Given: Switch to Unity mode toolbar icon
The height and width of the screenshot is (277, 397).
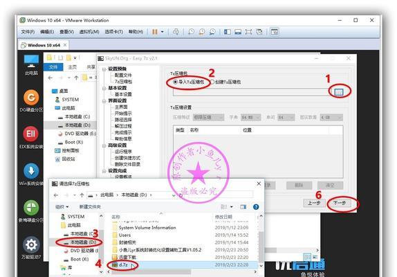Looking at the screenshot, I should 259,32.
